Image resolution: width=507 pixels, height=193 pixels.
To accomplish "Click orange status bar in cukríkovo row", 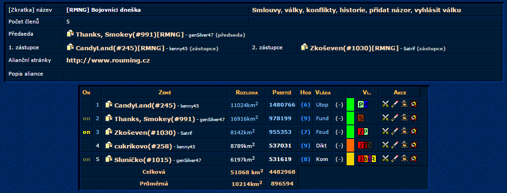I will (x=350, y=146).
